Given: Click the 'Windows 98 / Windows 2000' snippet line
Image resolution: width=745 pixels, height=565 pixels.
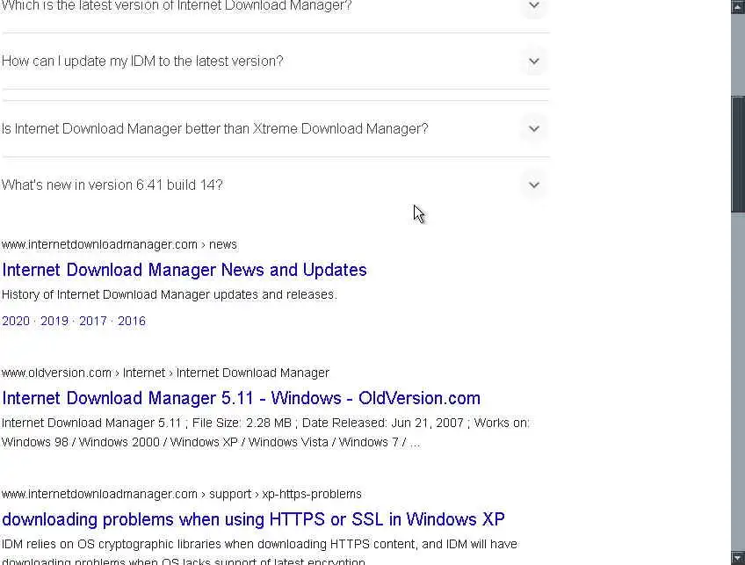Looking at the screenshot, I should tap(211, 442).
